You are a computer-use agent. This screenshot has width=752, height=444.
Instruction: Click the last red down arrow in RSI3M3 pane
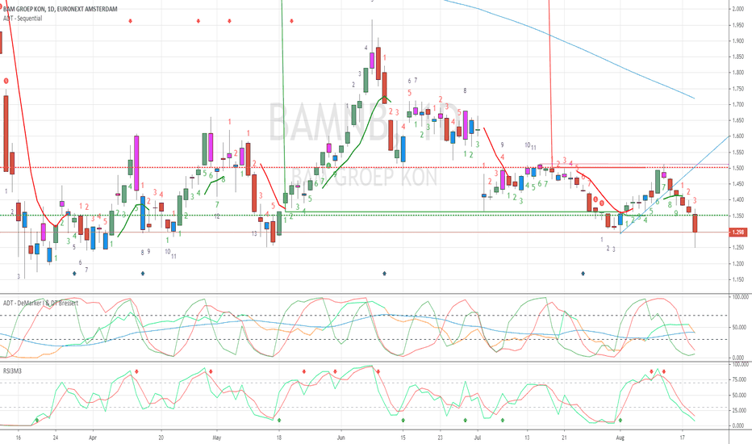(x=664, y=371)
